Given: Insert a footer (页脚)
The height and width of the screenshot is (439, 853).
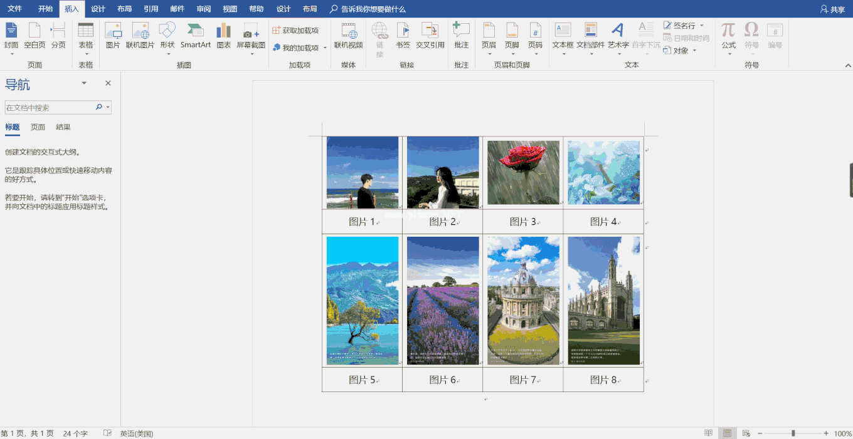Looking at the screenshot, I should pos(512,38).
